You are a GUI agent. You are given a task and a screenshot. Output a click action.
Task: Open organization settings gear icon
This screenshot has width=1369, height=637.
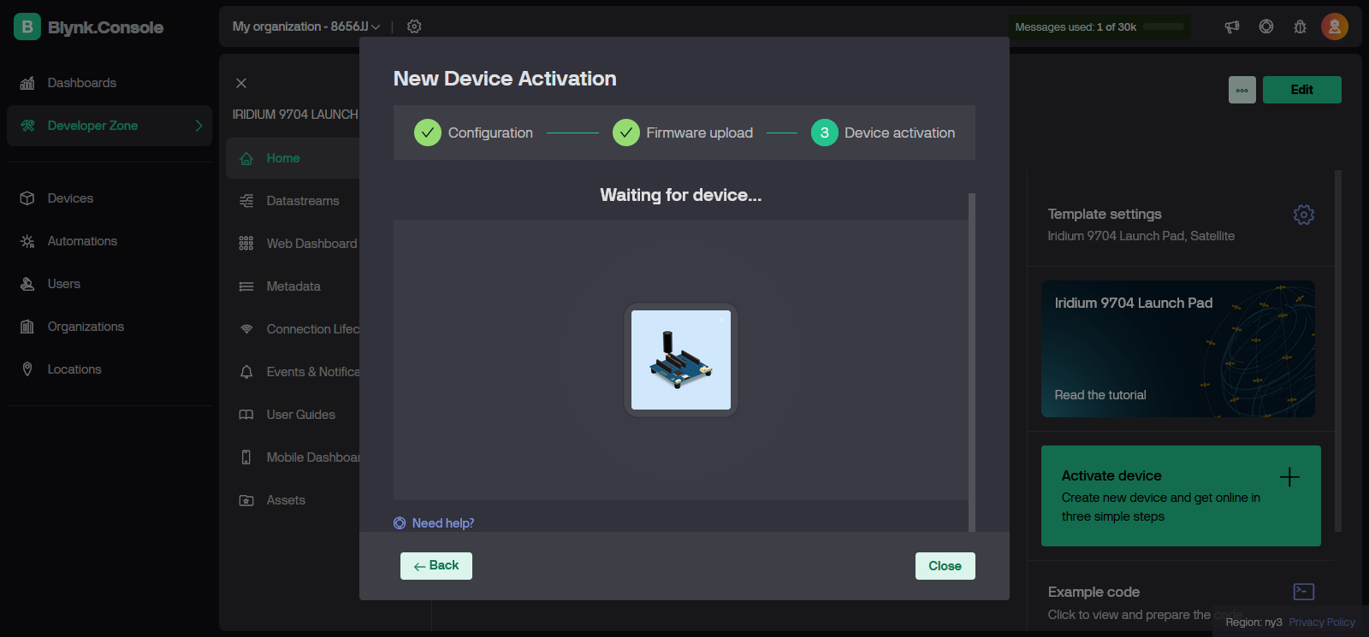pyautogui.click(x=414, y=27)
